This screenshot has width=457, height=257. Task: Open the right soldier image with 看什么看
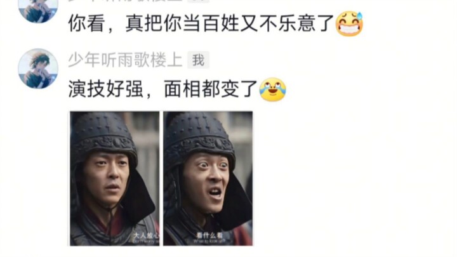[208, 178]
